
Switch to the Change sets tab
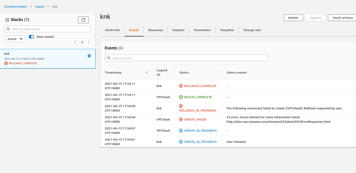coord(252,30)
